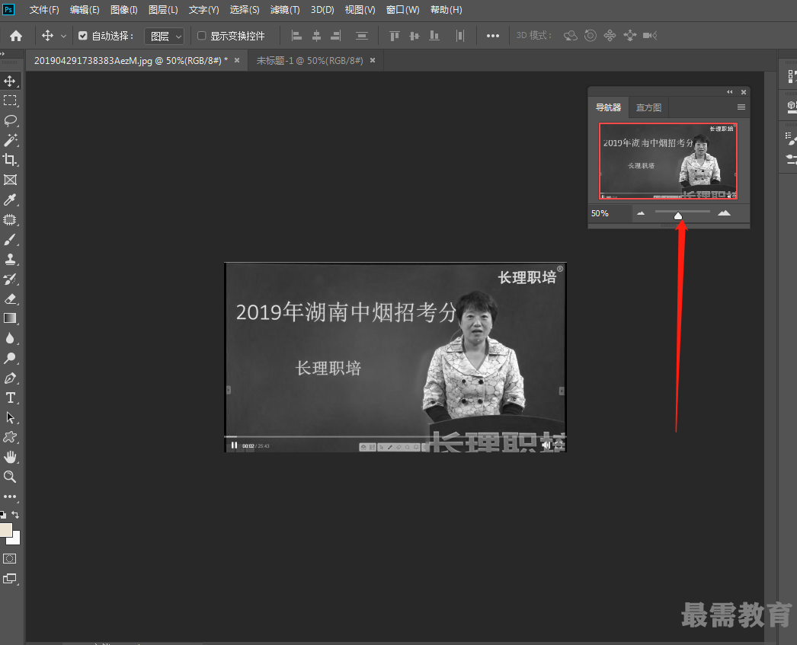Change the screen mode
This screenshot has width=797, height=645.
click(10, 579)
